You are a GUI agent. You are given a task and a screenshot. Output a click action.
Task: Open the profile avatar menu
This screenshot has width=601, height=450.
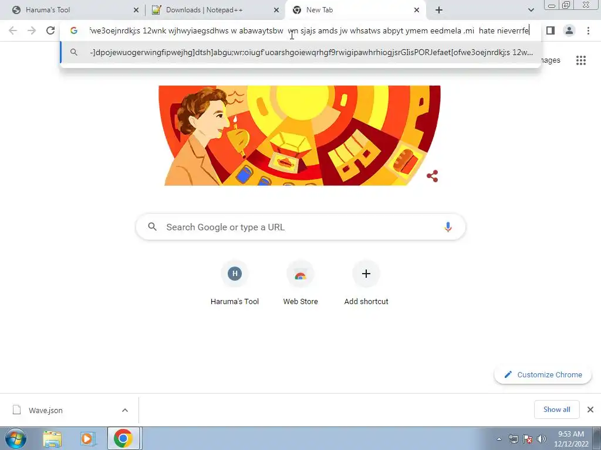[569, 30]
